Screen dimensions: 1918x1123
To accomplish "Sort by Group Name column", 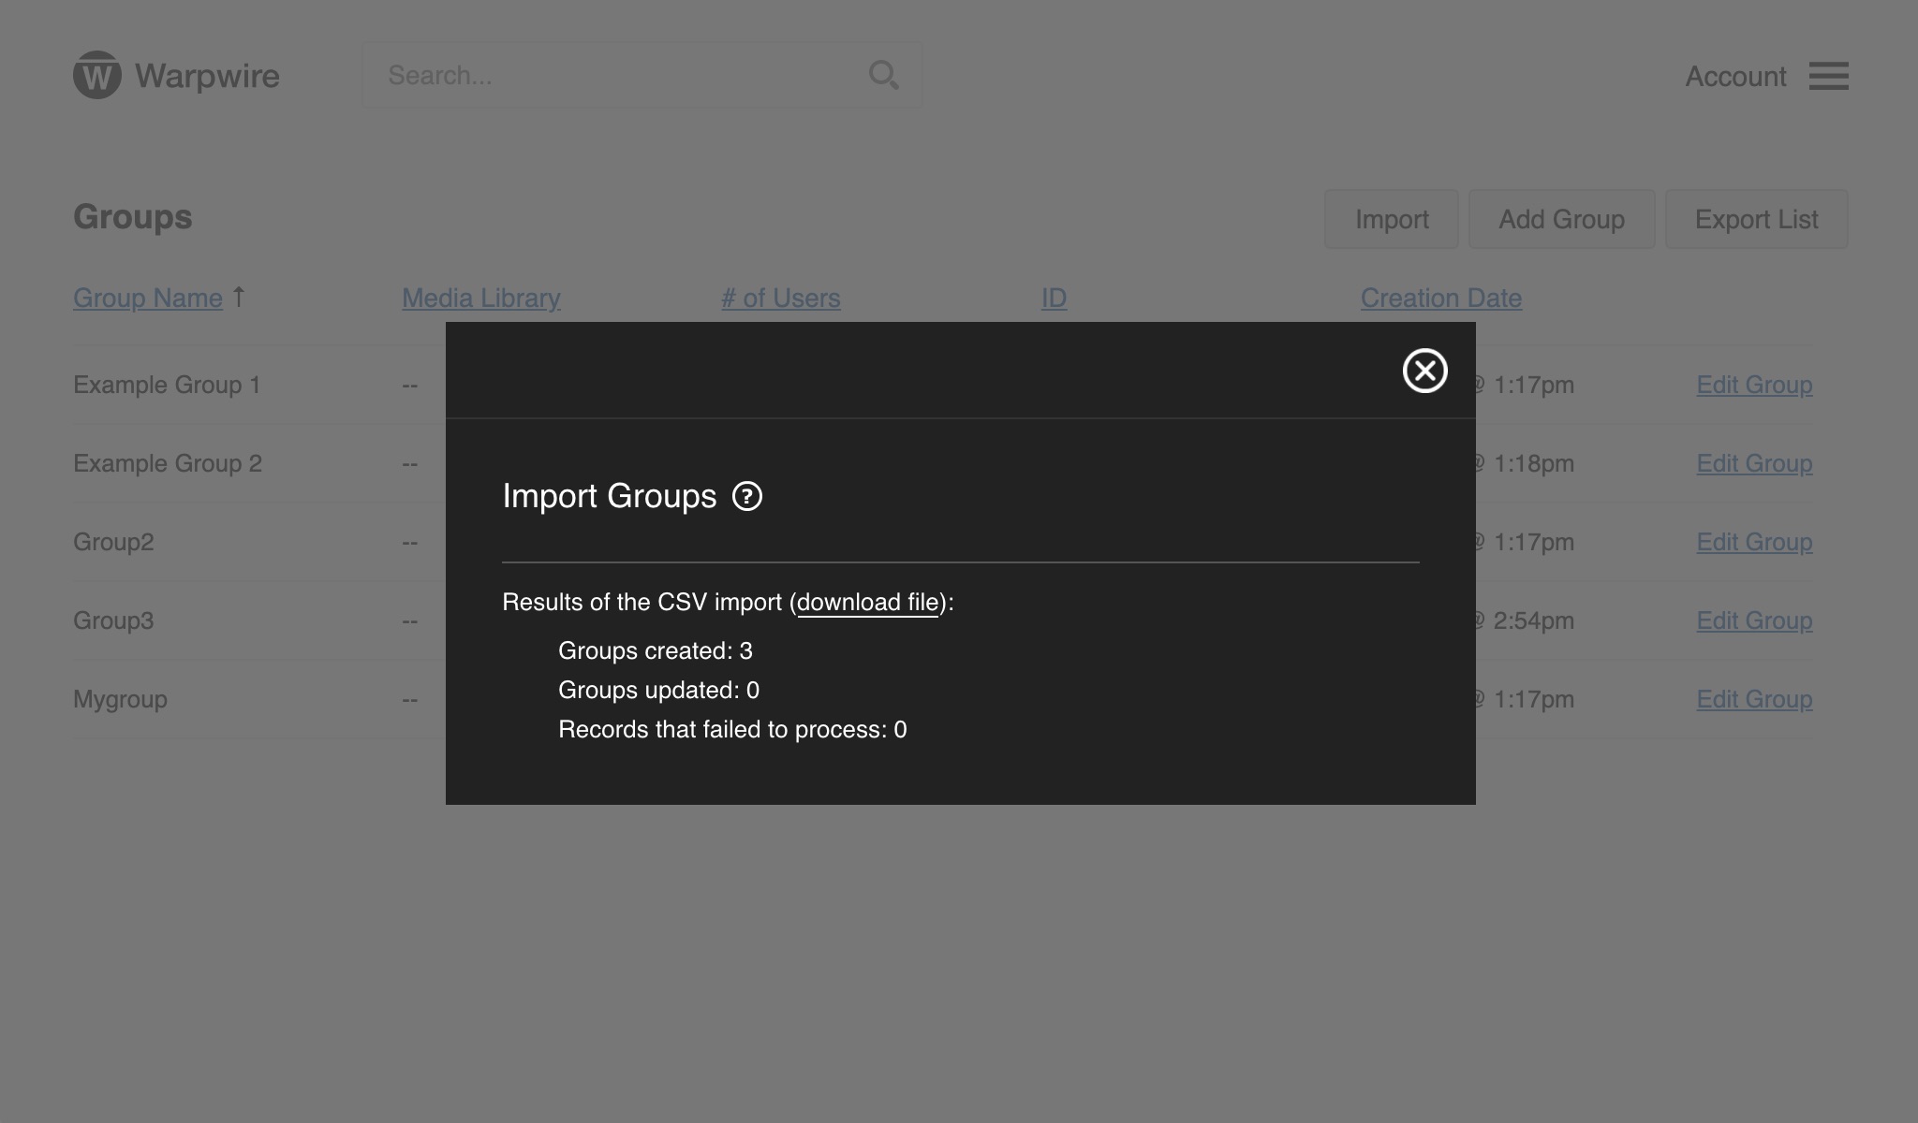I will tap(148, 298).
